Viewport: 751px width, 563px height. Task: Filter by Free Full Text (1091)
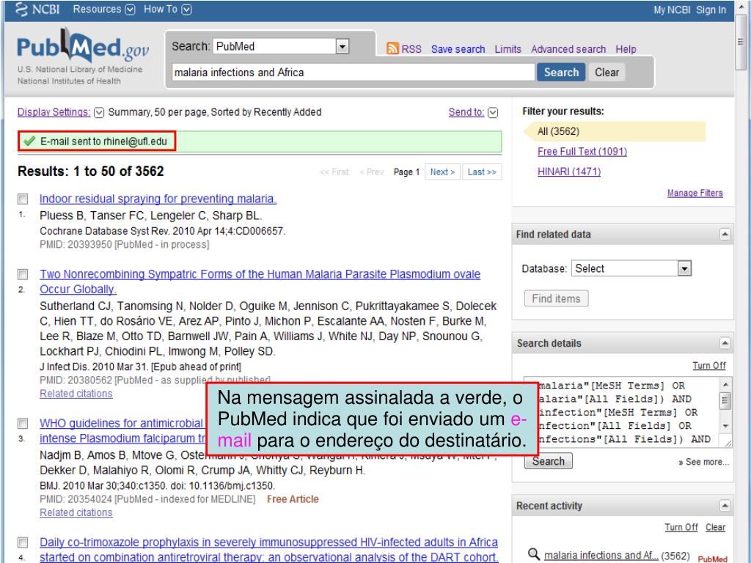point(582,151)
